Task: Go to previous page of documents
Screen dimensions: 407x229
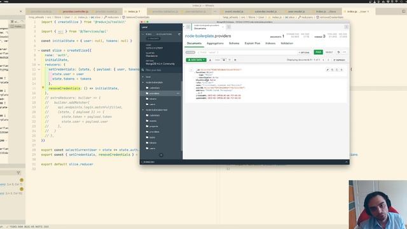Action: [323, 60]
